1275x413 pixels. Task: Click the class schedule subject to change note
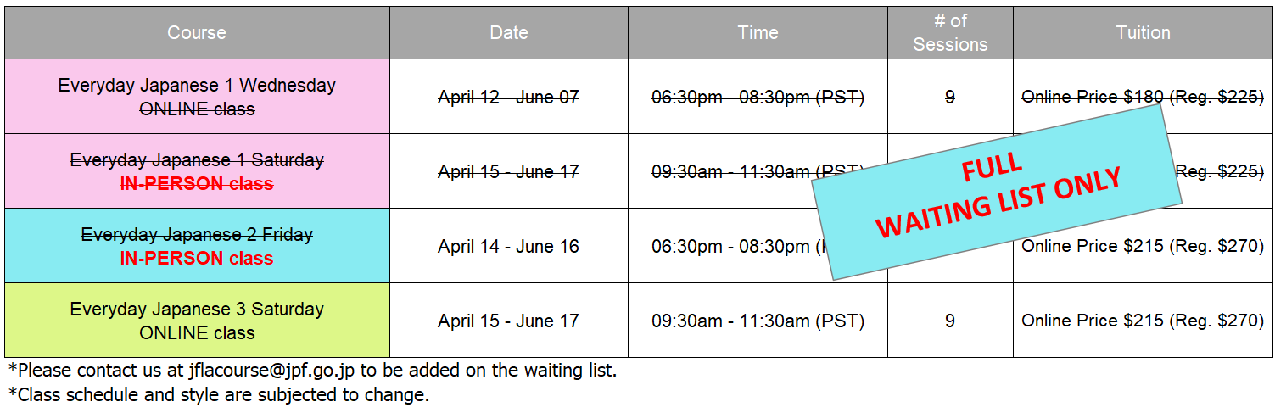[x=219, y=395]
